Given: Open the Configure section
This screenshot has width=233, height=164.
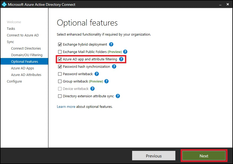Looking at the screenshot, I should 14,81.
